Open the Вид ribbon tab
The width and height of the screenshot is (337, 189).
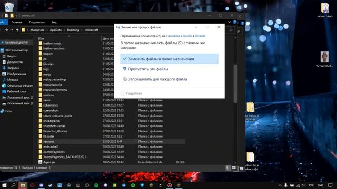click(x=54, y=22)
